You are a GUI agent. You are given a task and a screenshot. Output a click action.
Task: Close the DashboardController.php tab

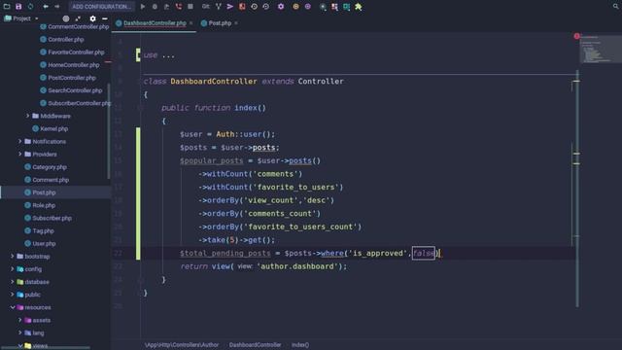(x=191, y=23)
